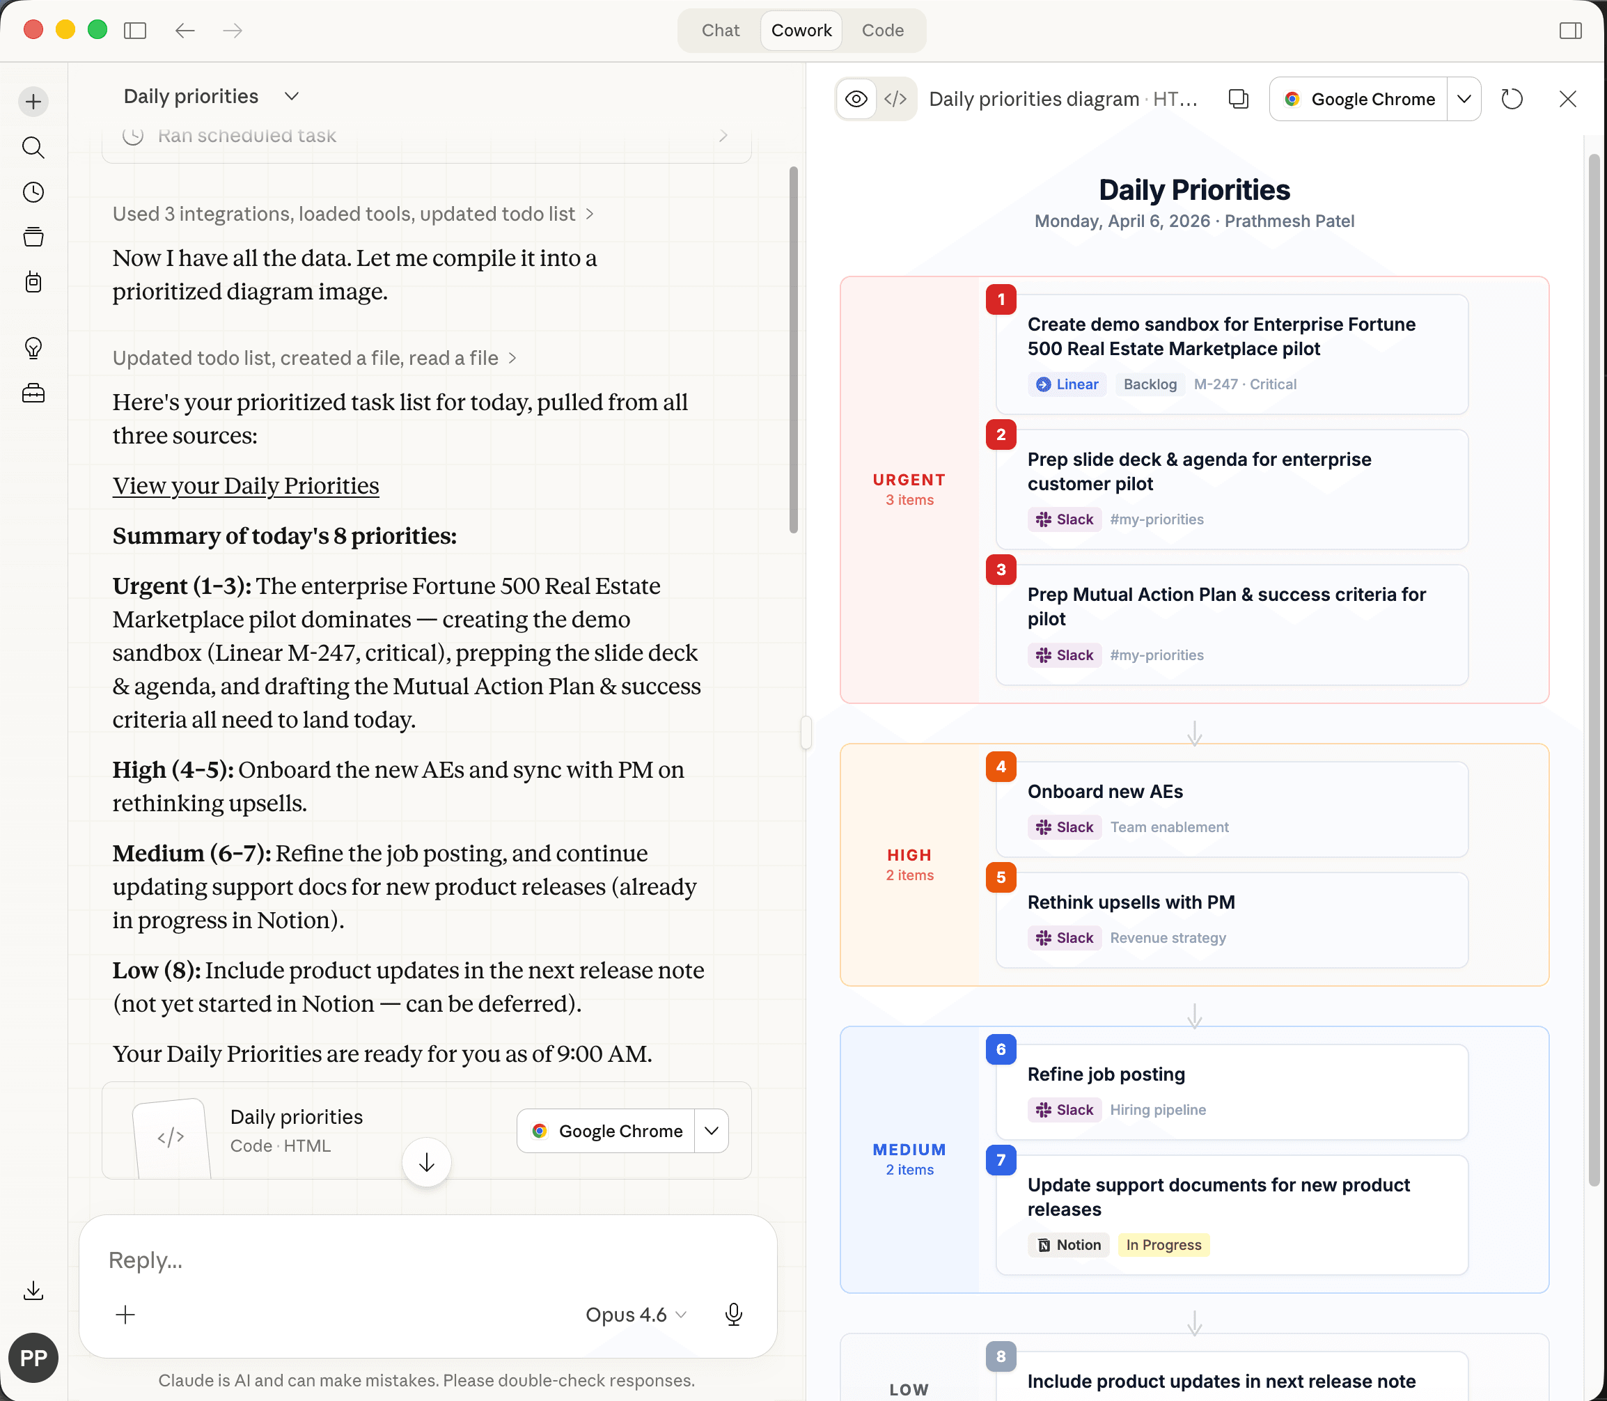This screenshot has height=1401, width=1607.
Task: Click Slack tag under Onboard new AEs
Action: (x=1065, y=827)
